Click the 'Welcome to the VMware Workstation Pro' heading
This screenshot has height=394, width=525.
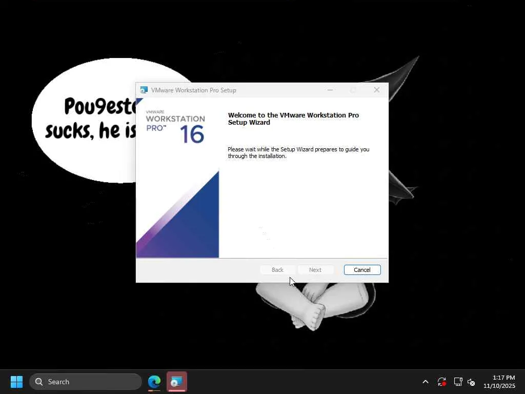pyautogui.click(x=293, y=119)
